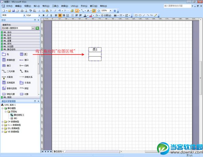Viewport: 203px width, 157px height.
Task: Select the Connector tool in the toolbar
Action: [83, 11]
